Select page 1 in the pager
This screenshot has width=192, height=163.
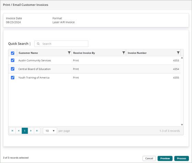click(x=25, y=131)
